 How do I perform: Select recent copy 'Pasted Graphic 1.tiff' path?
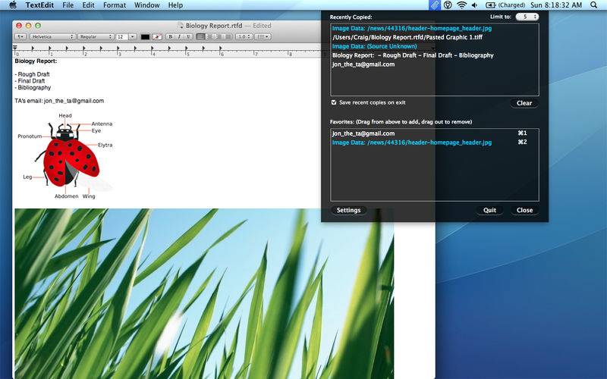tap(407, 37)
